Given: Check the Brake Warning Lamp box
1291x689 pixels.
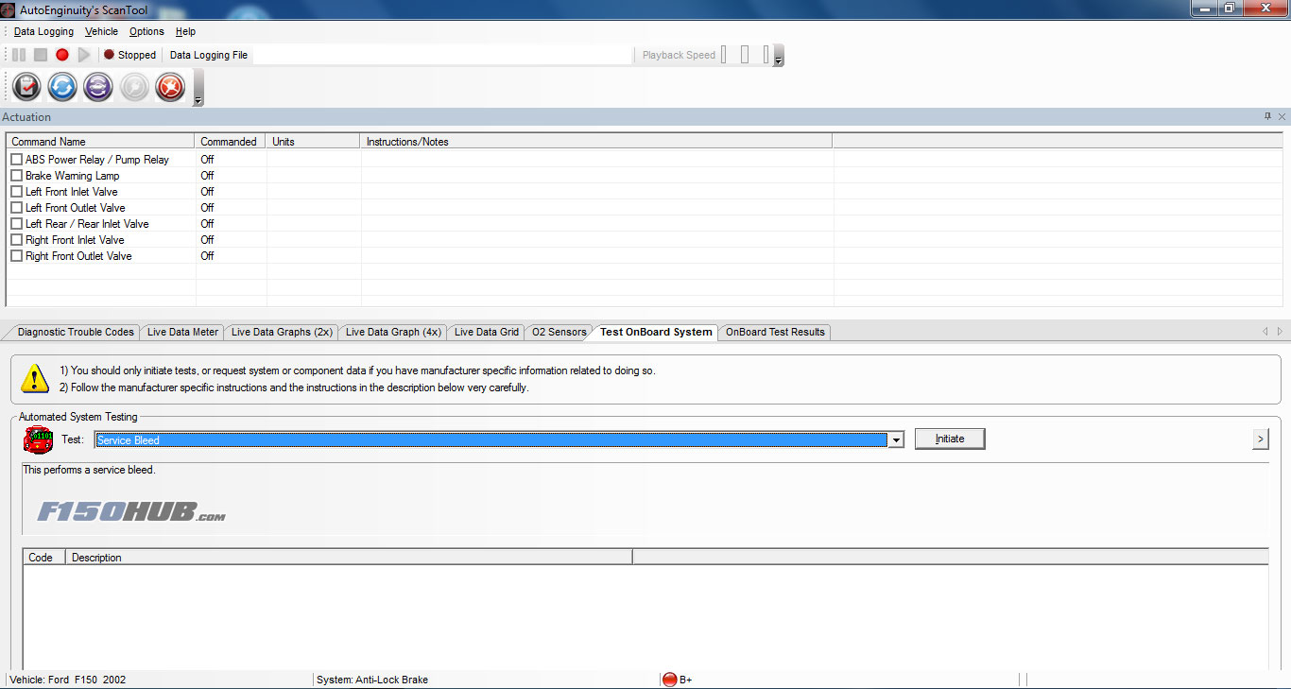Looking at the screenshot, I should (16, 176).
